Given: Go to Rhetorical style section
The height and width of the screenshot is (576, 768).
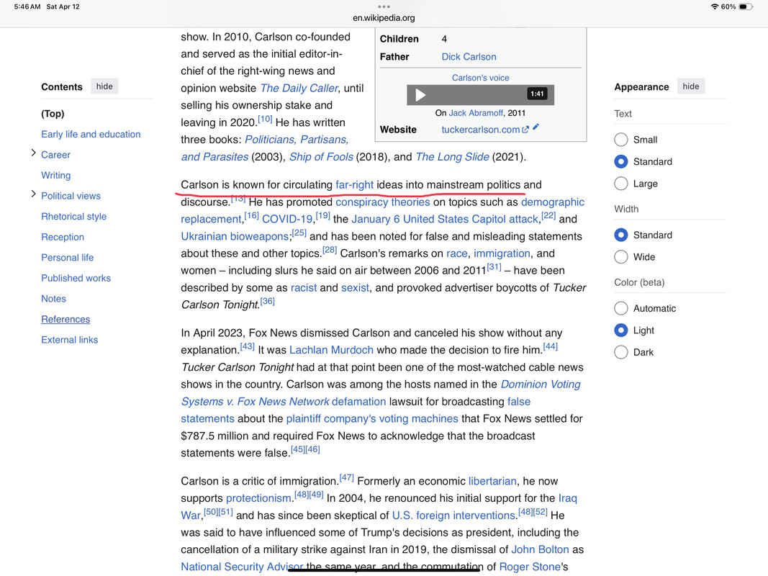Looking at the screenshot, I should click(74, 217).
